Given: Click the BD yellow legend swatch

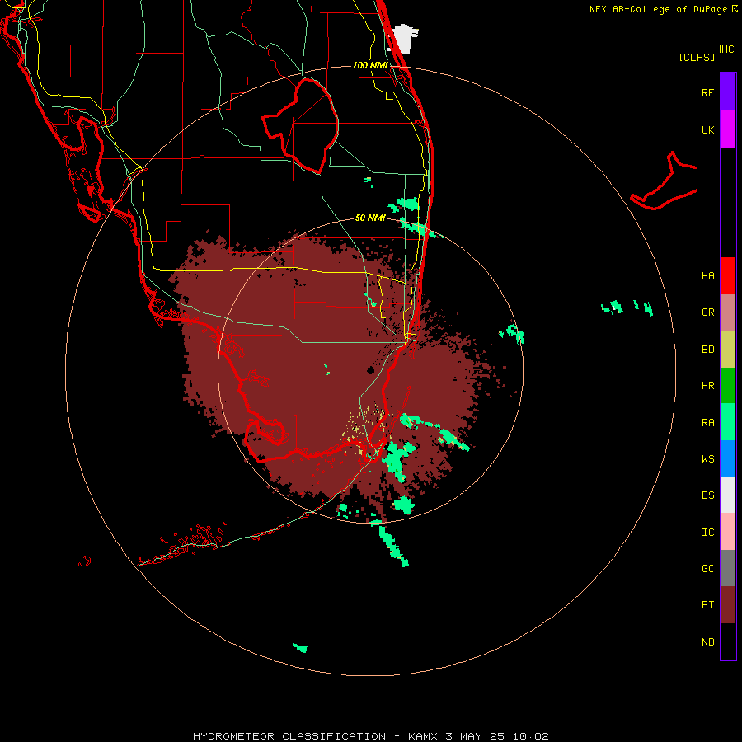Looking at the screenshot, I should click(x=728, y=350).
